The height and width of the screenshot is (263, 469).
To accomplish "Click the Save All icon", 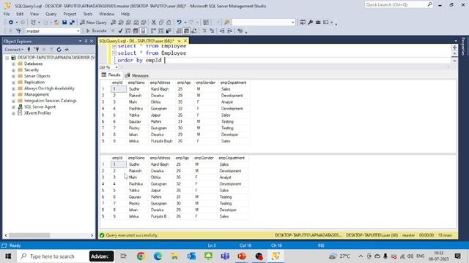I will (72, 23).
